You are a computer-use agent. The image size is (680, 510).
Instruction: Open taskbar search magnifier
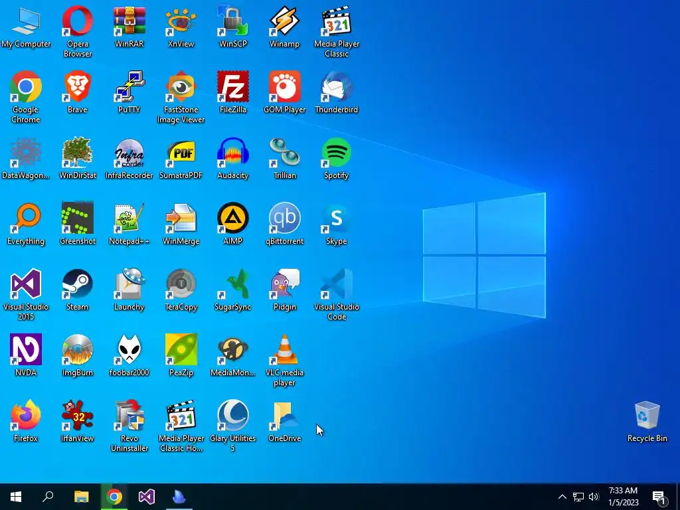(x=48, y=497)
